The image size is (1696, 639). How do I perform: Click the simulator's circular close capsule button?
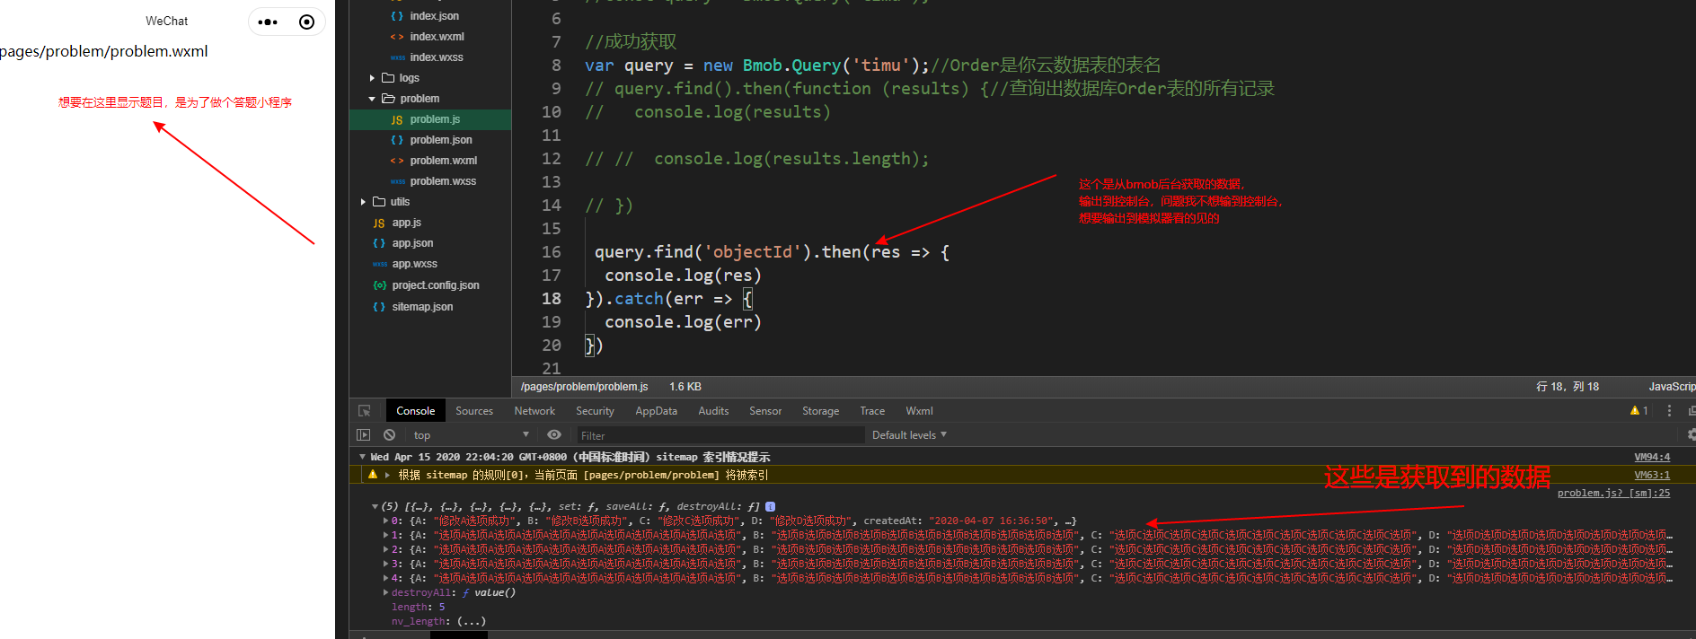[306, 22]
